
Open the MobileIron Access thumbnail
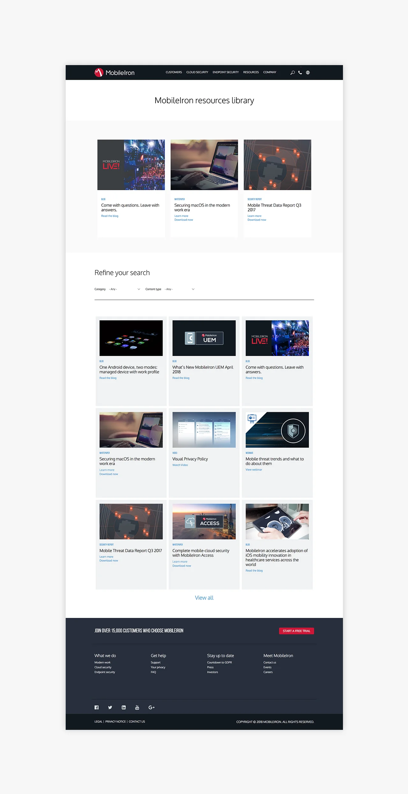204,522
